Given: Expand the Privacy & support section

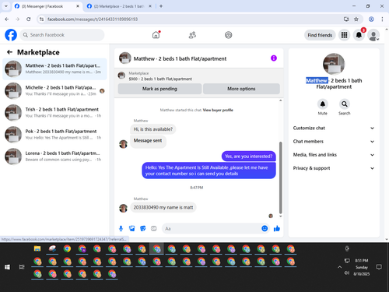Looking at the screenshot, I should [334, 168].
